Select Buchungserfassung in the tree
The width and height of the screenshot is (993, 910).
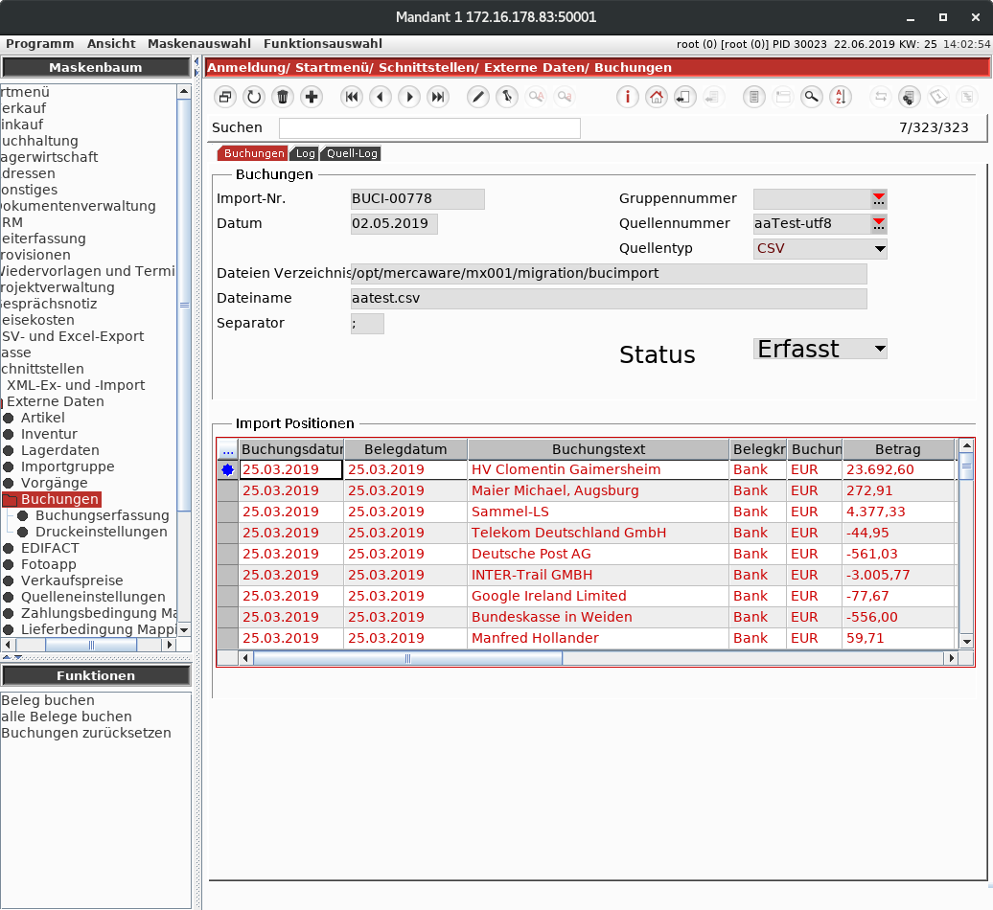[102, 515]
